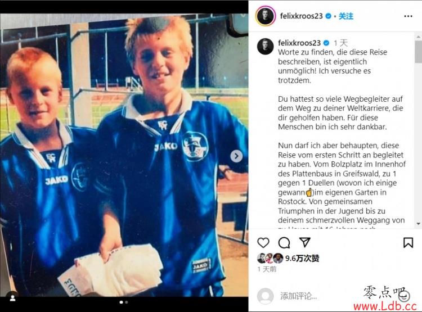The height and width of the screenshot is (312, 422).
Task: Click the verified badge beside the header username
Action: point(328,16)
